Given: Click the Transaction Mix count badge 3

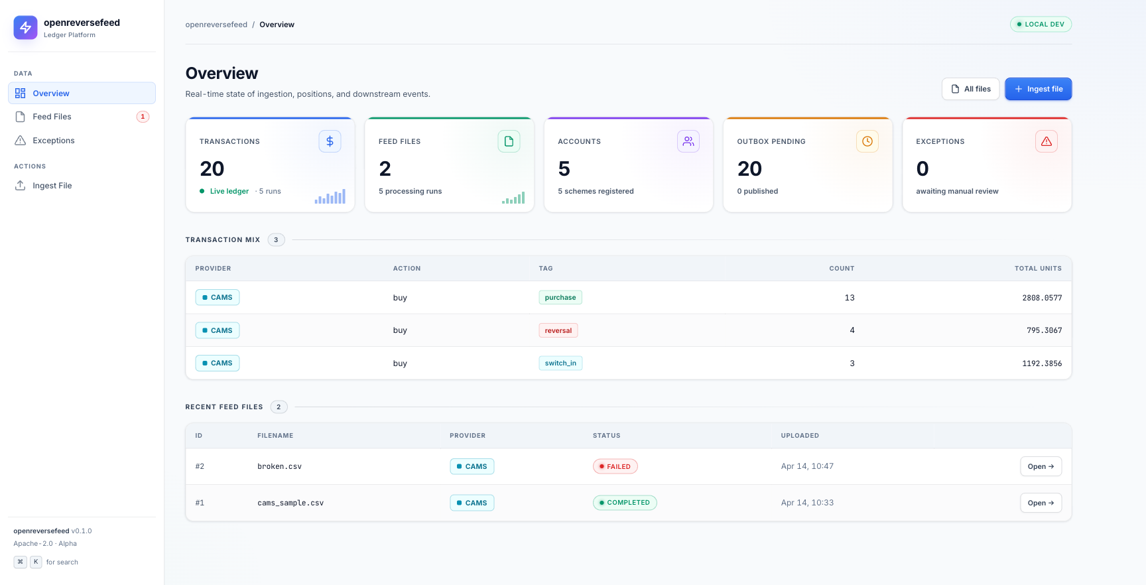Looking at the screenshot, I should (276, 239).
